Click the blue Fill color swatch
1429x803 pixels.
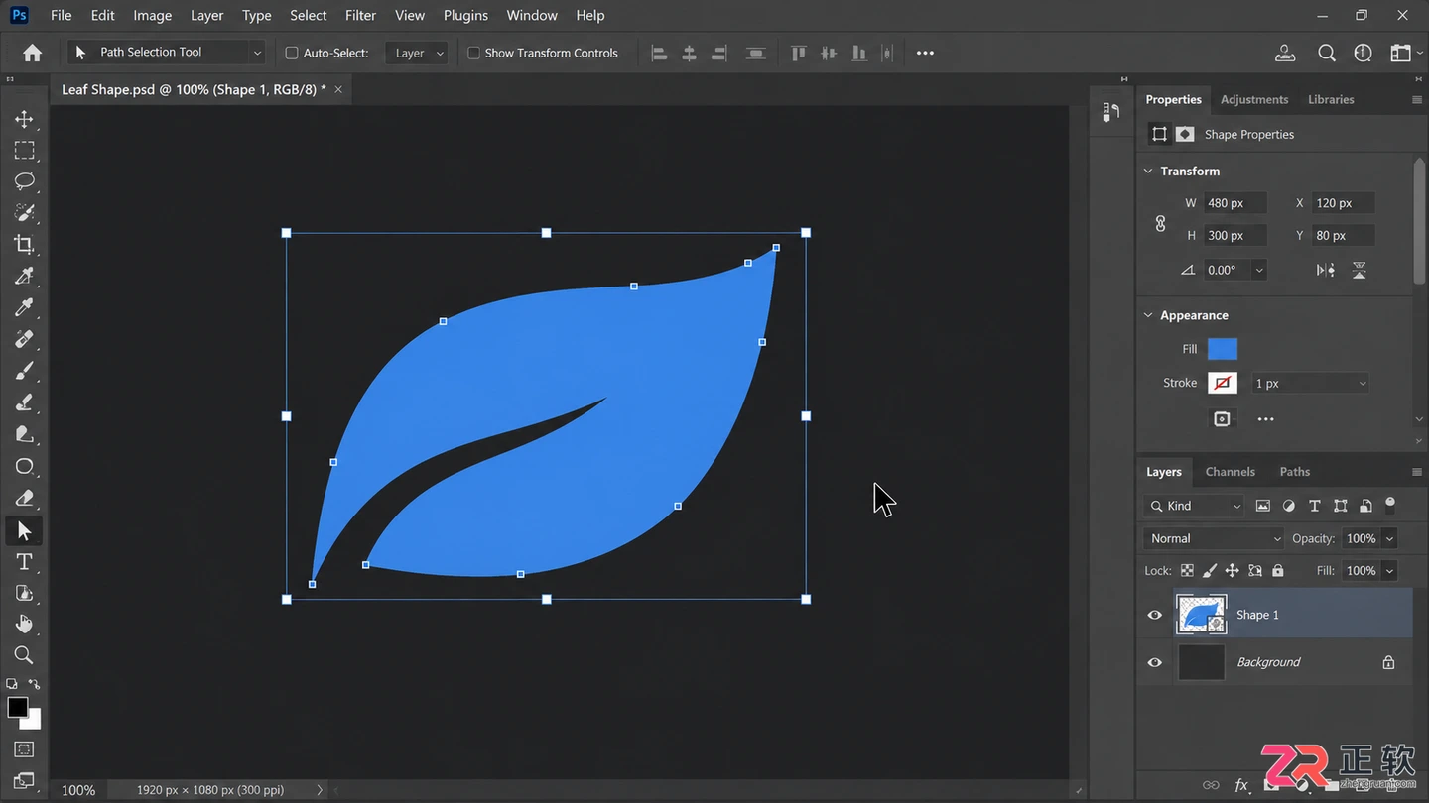(1223, 349)
